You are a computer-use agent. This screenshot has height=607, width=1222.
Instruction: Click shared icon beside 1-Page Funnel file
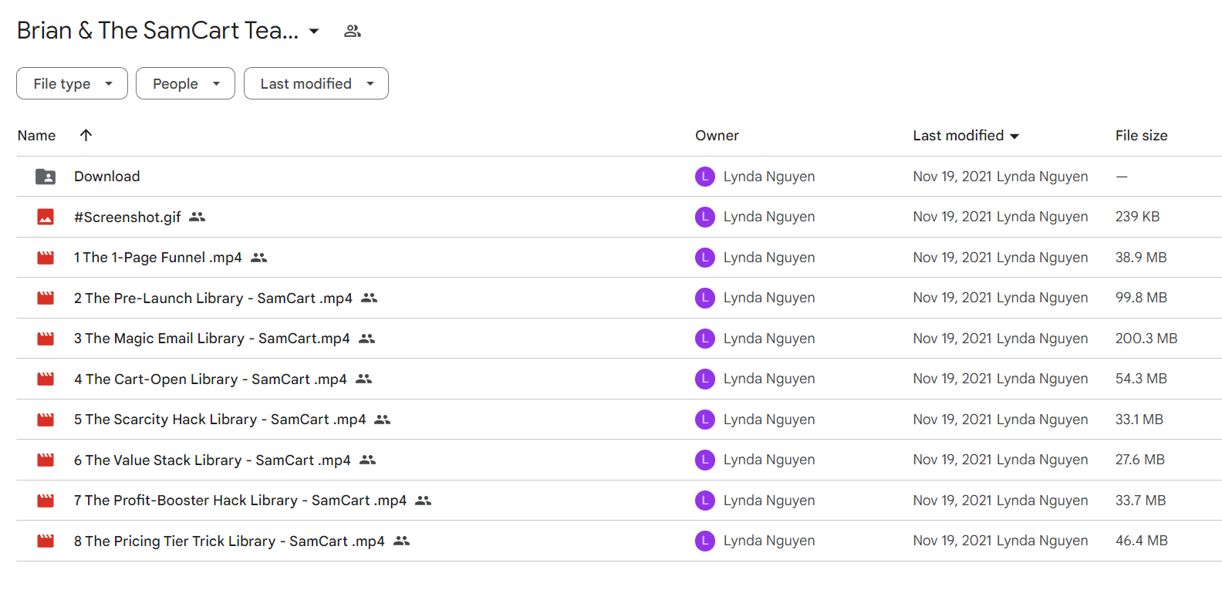[259, 258]
